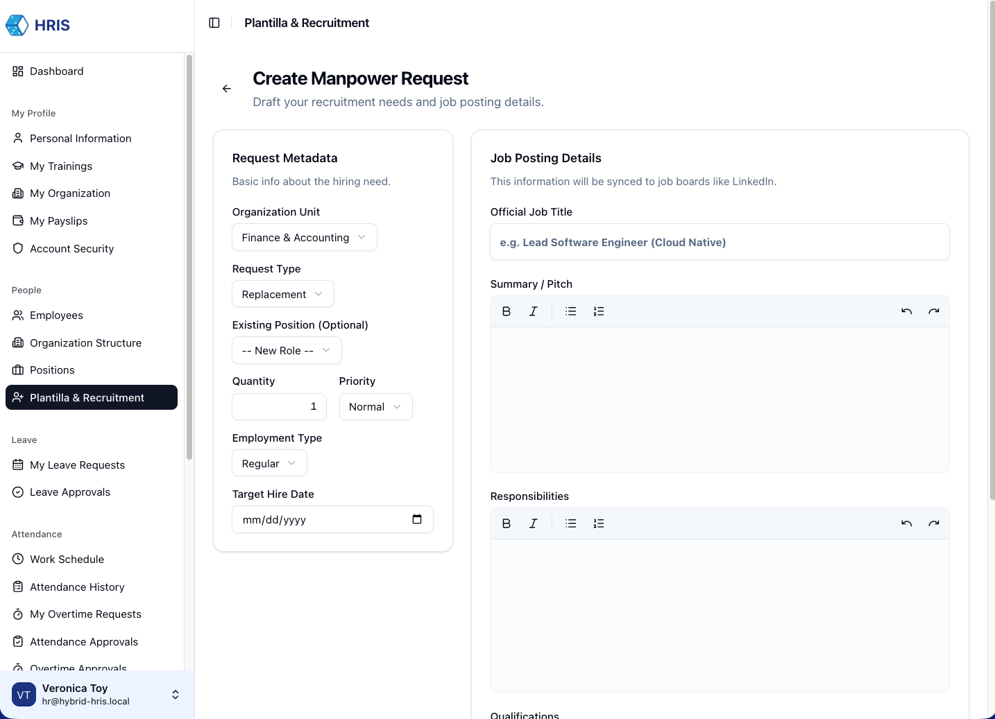Image resolution: width=995 pixels, height=719 pixels.
Task: Open Leave Approvals page
Action: (x=70, y=492)
